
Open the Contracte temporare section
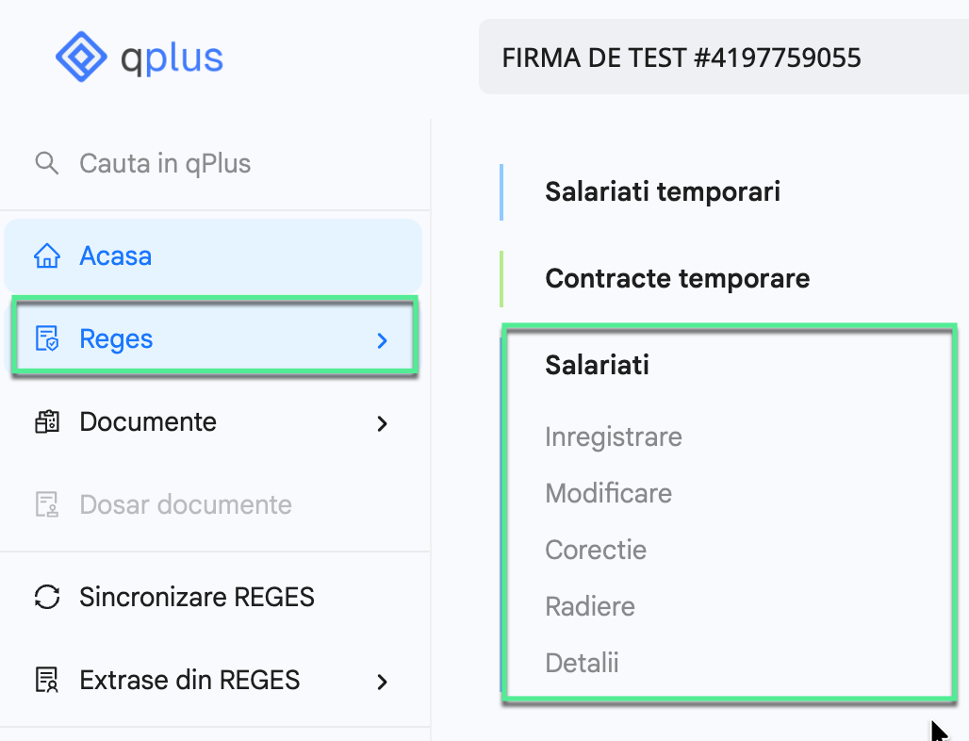[676, 278]
